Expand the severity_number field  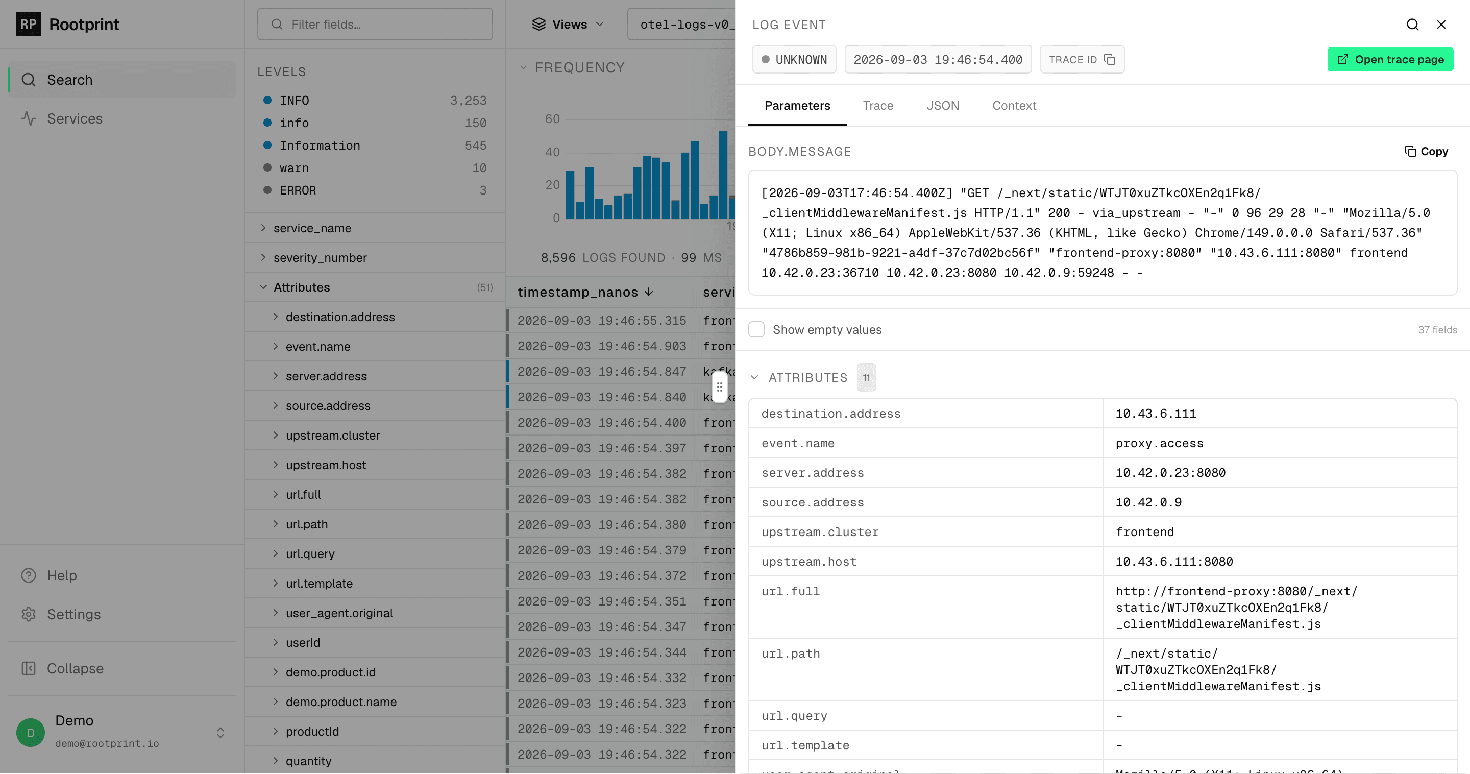375,257
